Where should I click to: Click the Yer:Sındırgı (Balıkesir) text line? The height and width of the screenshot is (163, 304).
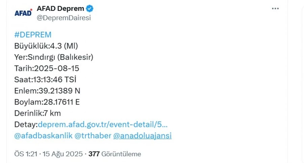54,57
